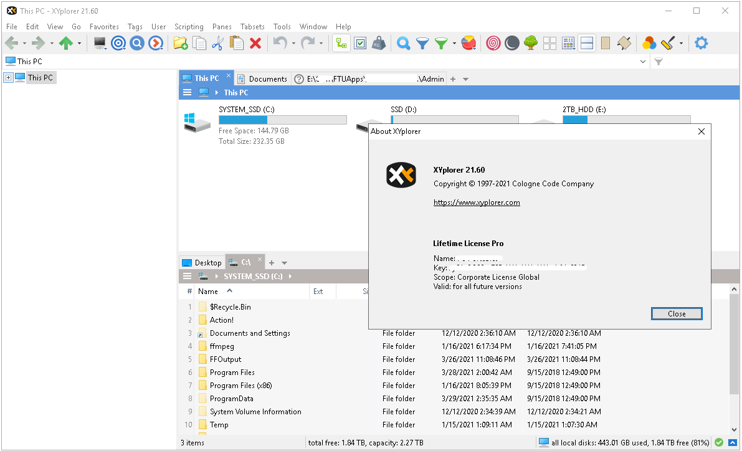Add new tab in lower pane

click(272, 263)
